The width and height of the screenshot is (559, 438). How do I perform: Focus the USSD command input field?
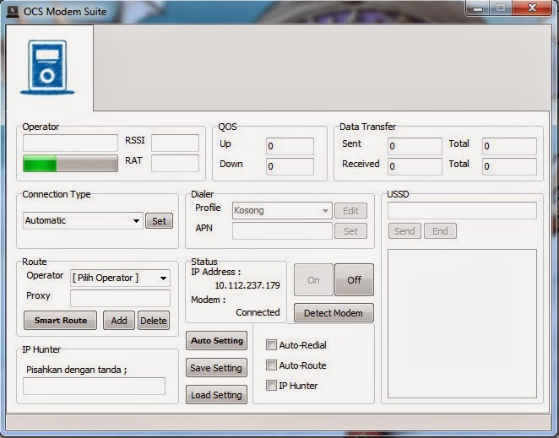pyautogui.click(x=462, y=211)
